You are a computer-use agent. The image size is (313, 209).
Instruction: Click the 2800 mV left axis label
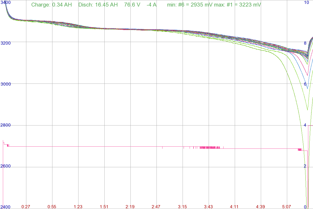5,125
